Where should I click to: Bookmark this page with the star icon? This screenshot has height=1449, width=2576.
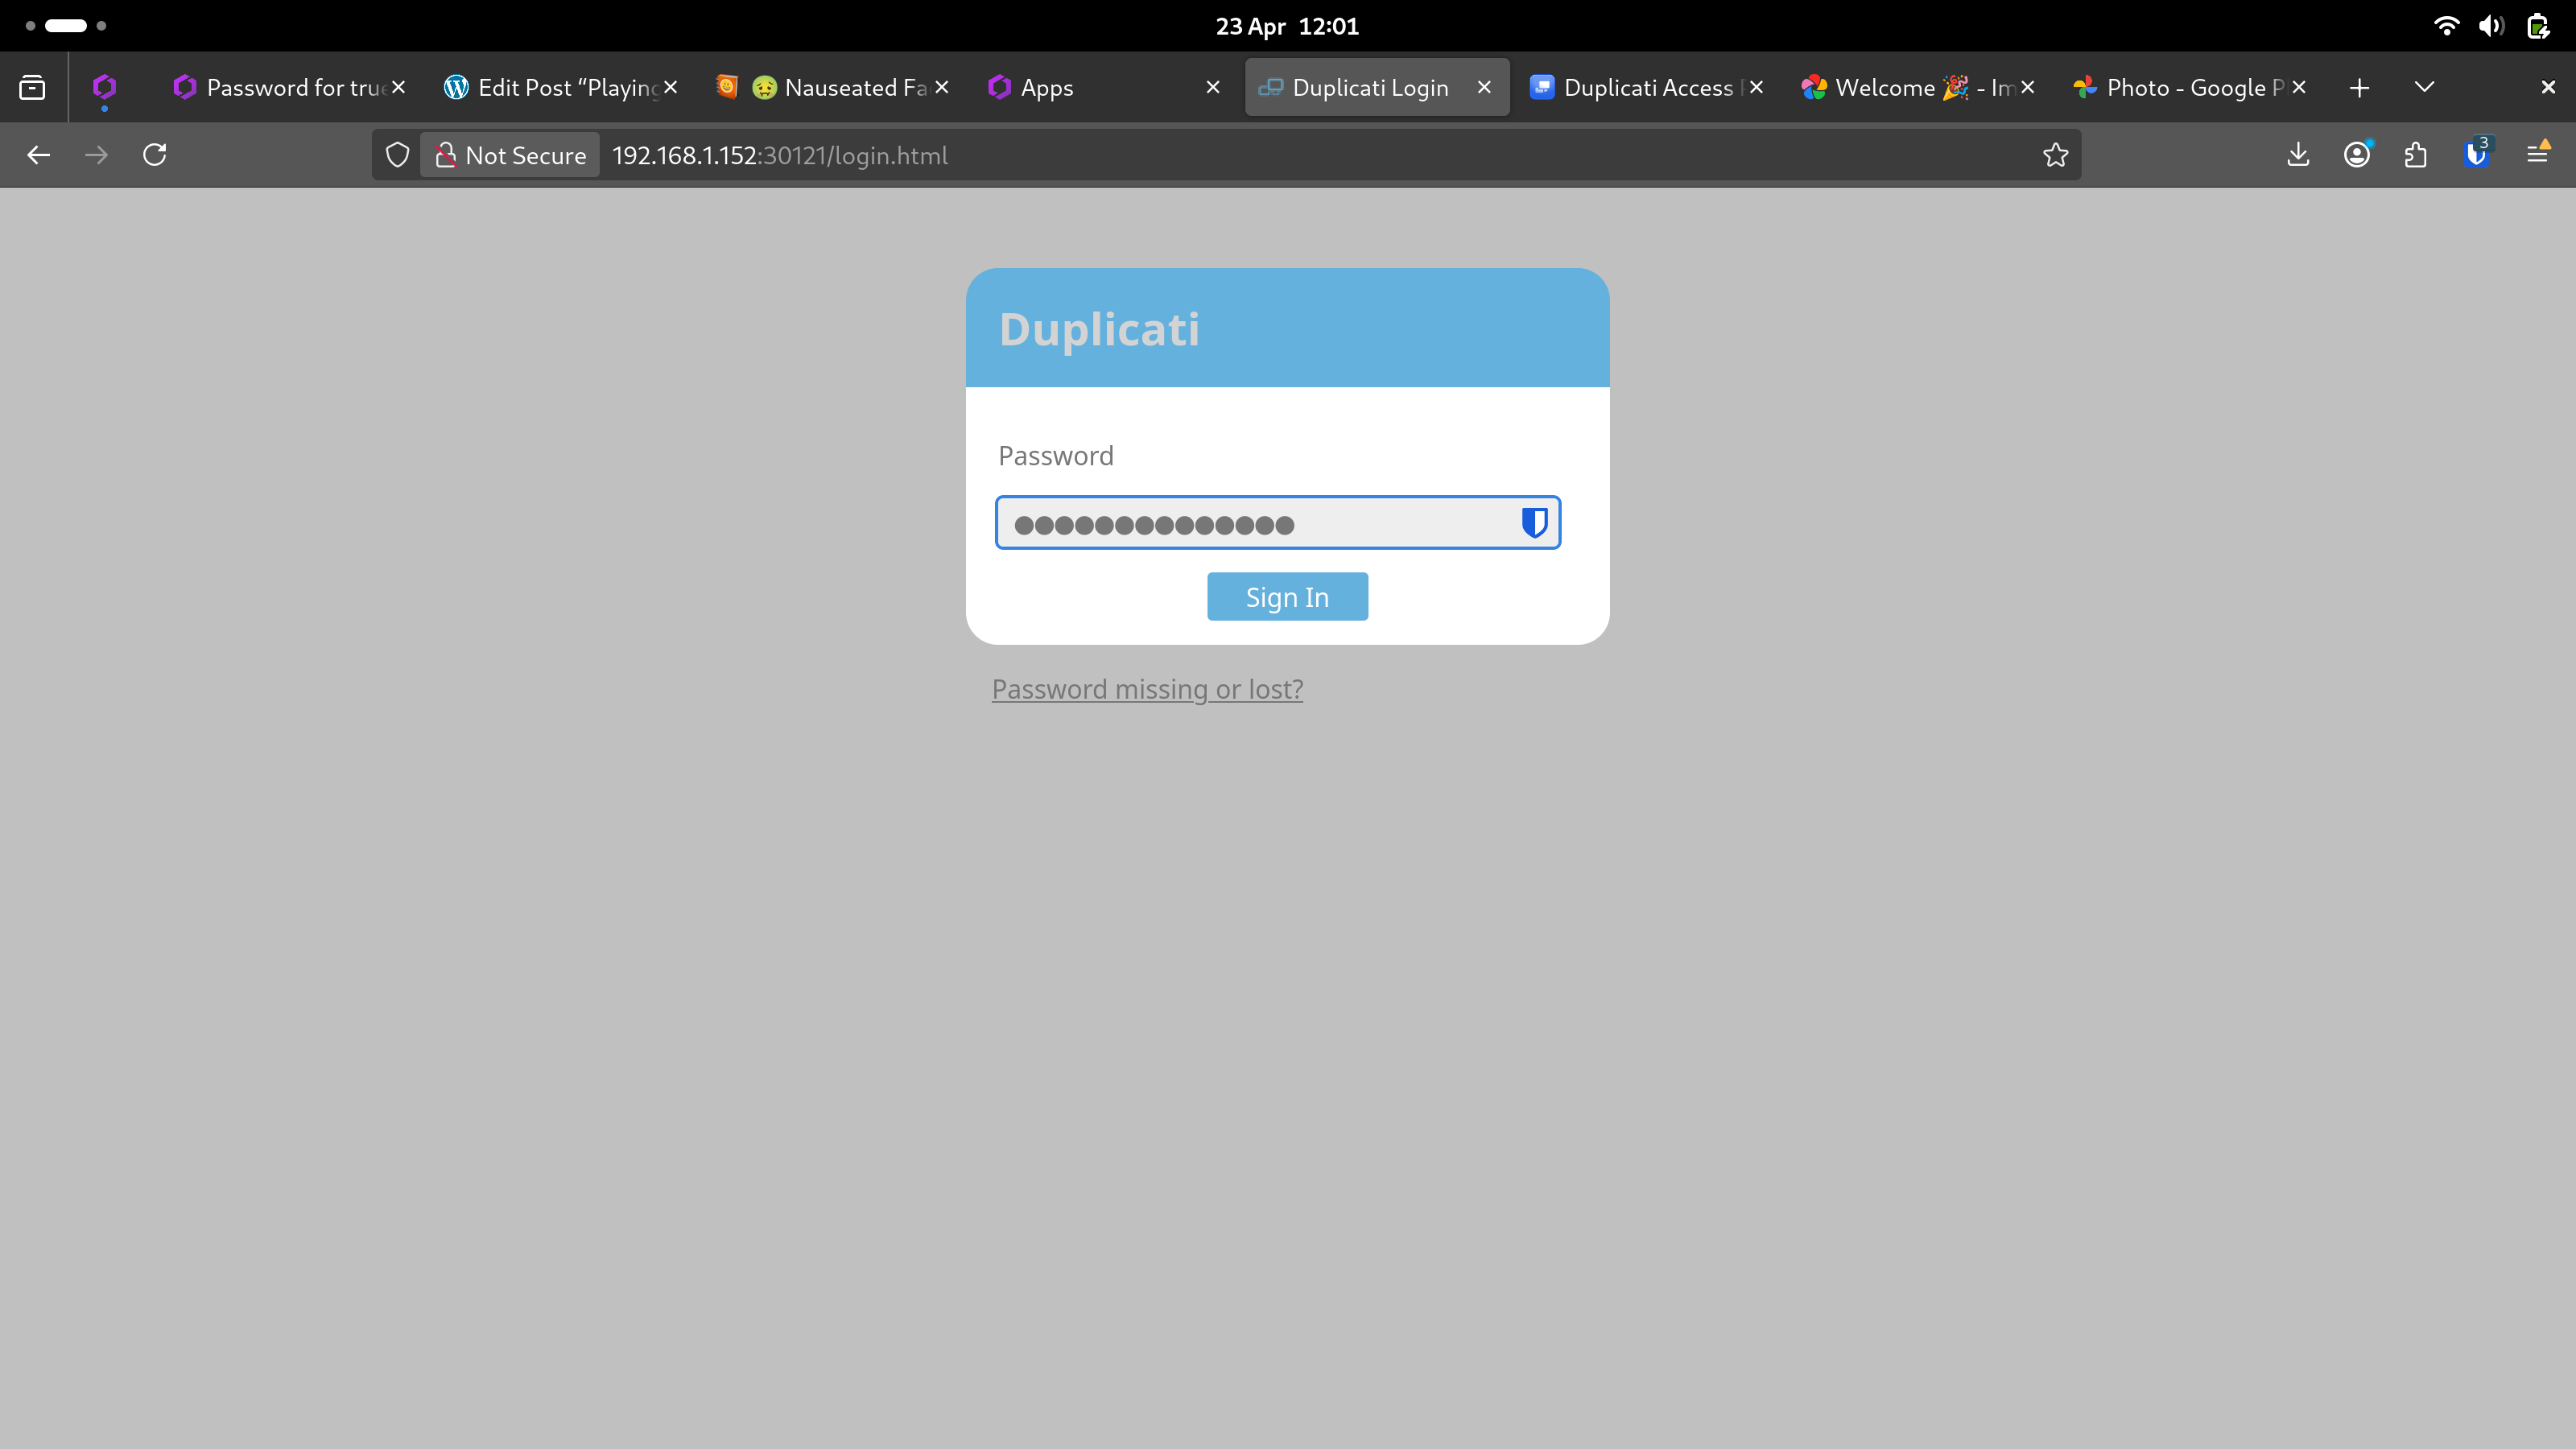coord(2055,155)
